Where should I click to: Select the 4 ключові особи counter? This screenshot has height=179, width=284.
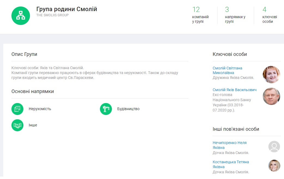[x=269, y=15]
